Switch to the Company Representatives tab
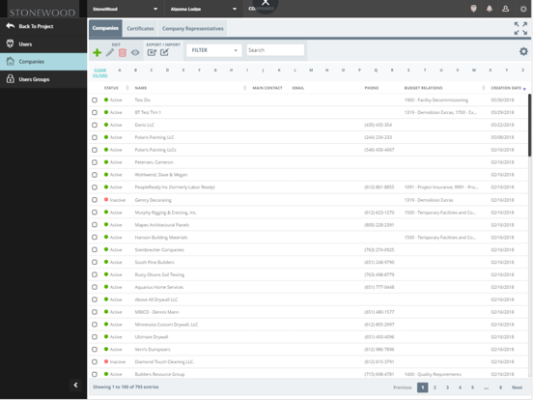Image resolution: width=533 pixels, height=400 pixels. click(x=193, y=29)
